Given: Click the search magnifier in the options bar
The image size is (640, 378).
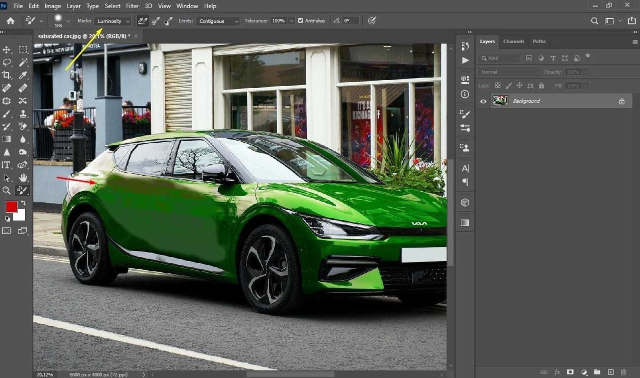Looking at the screenshot, I should (594, 21).
